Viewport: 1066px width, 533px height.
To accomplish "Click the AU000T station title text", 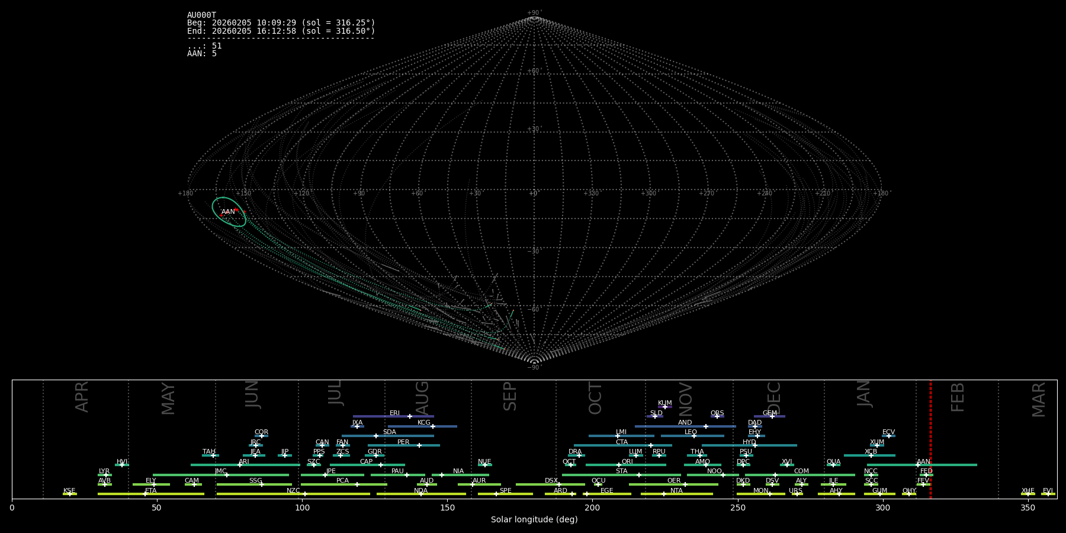I will [201, 15].
